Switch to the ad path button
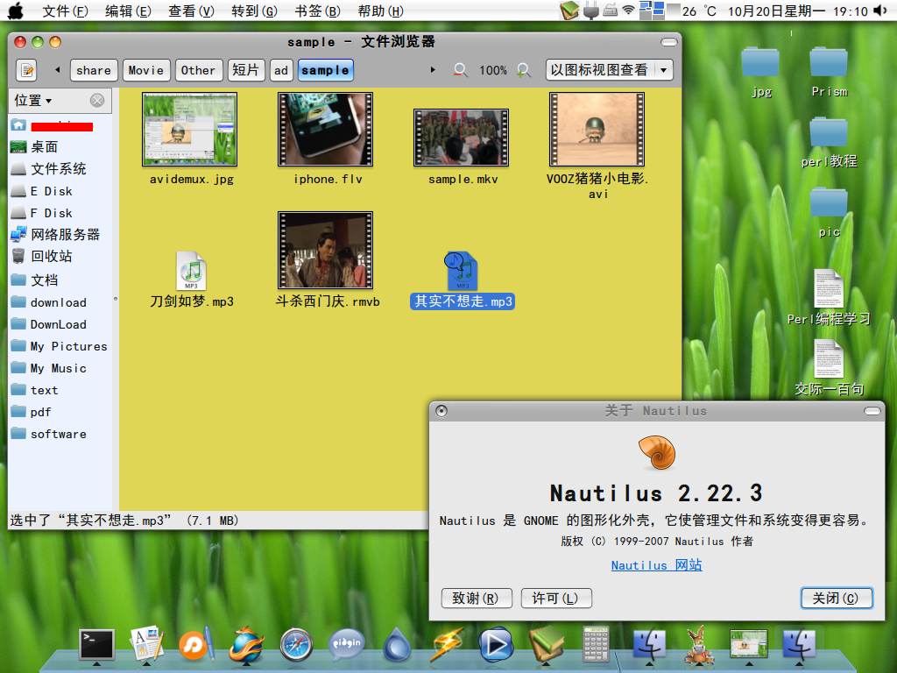This screenshot has width=897, height=673. click(281, 70)
